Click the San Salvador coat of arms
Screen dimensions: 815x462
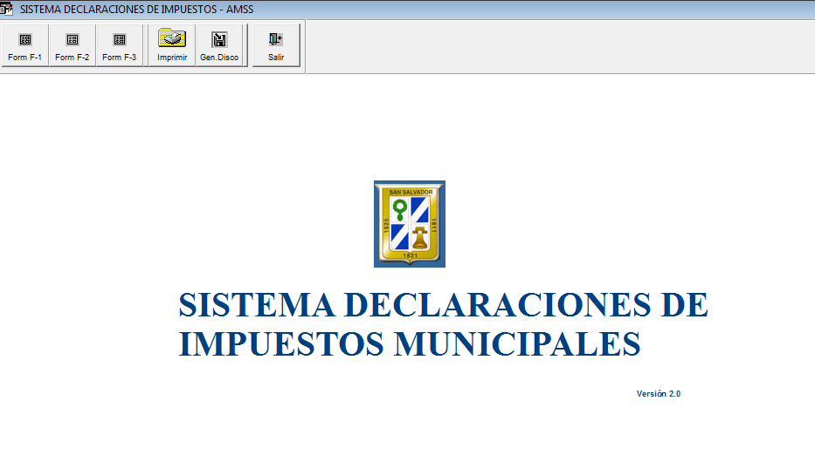tap(410, 224)
